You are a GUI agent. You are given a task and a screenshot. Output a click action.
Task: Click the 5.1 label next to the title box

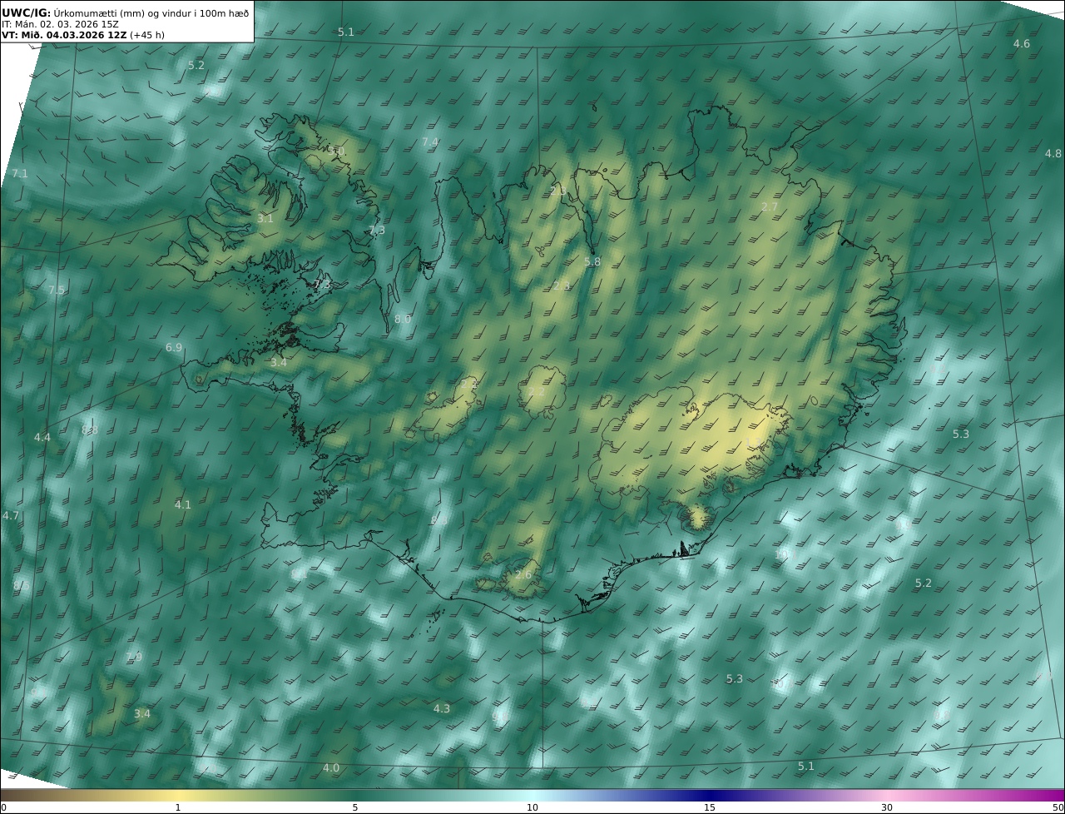[x=345, y=32]
